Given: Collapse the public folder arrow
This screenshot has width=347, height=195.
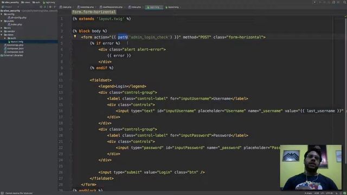Looking at the screenshot, I should click(x=2, y=21).
